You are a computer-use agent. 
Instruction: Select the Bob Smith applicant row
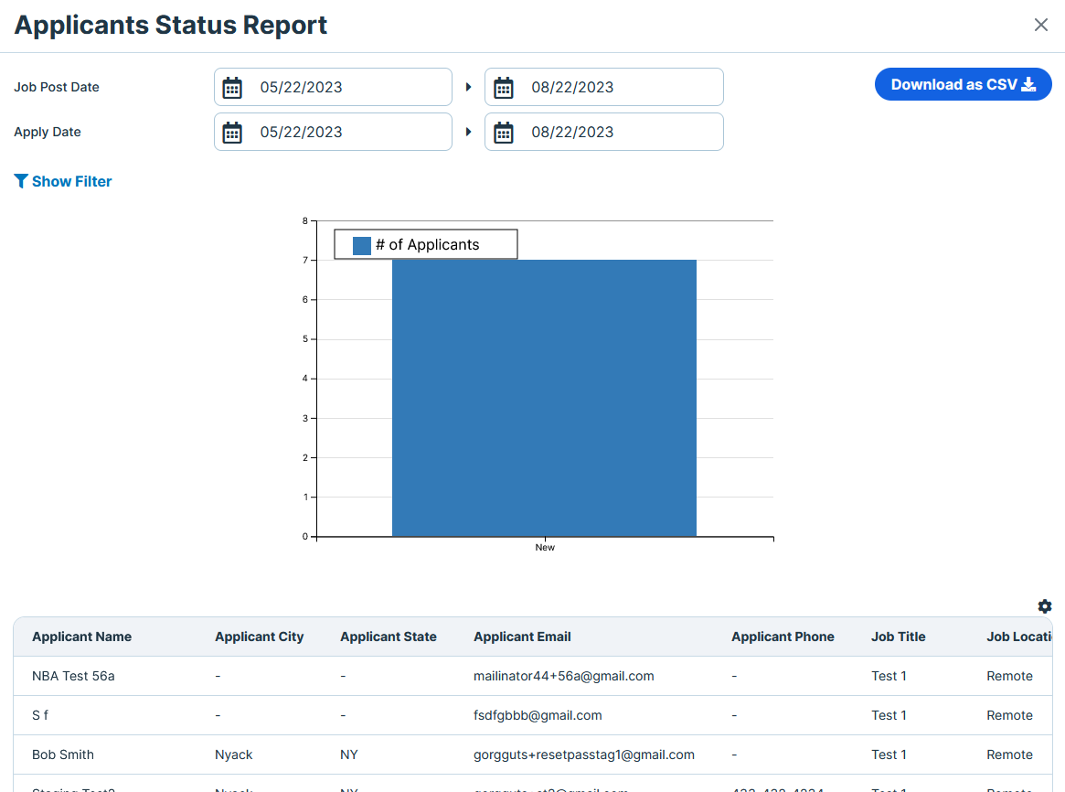(x=63, y=755)
